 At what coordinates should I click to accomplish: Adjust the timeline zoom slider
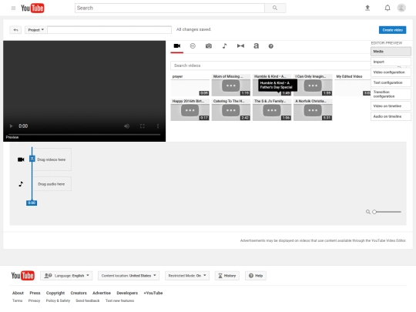point(387,212)
